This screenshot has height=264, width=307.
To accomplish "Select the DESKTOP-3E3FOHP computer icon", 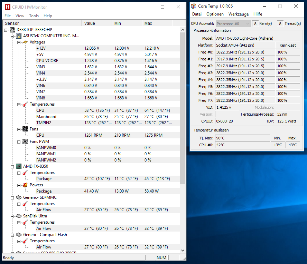I will (12, 30).
